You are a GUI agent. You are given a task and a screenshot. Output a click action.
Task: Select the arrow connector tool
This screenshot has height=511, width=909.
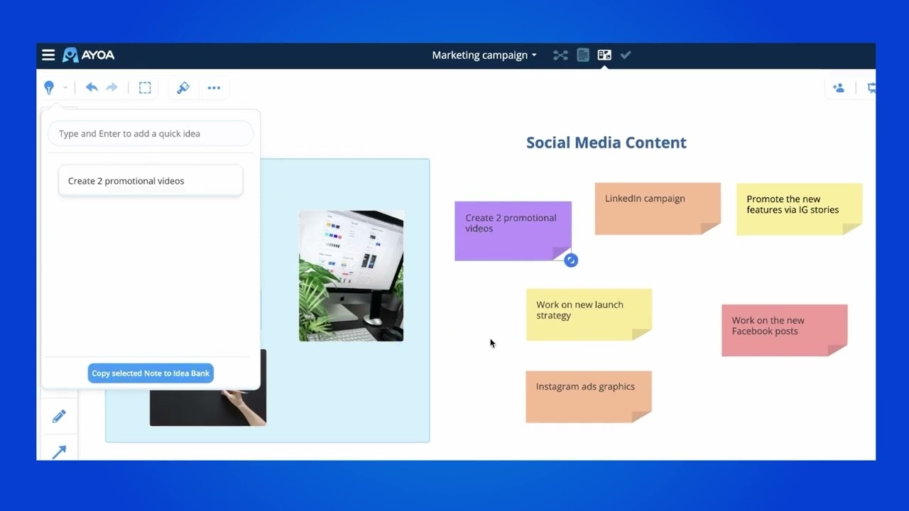59,451
